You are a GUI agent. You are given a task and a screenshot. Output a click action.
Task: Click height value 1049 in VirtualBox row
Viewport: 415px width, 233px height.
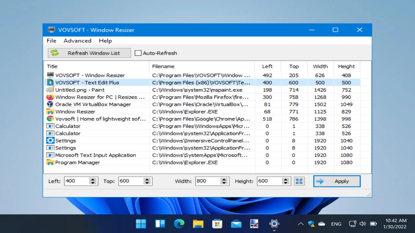[x=346, y=104]
